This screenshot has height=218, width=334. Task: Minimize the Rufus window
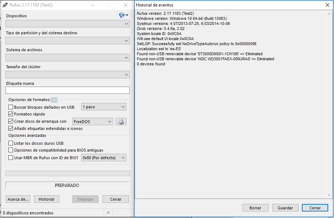pos(93,5)
